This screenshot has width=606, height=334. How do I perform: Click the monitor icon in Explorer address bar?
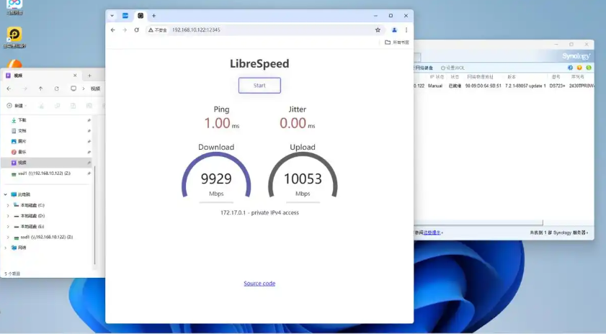pos(73,89)
